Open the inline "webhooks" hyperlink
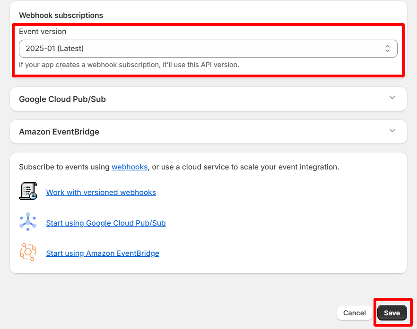Image resolution: width=417 pixels, height=329 pixels. pos(130,167)
